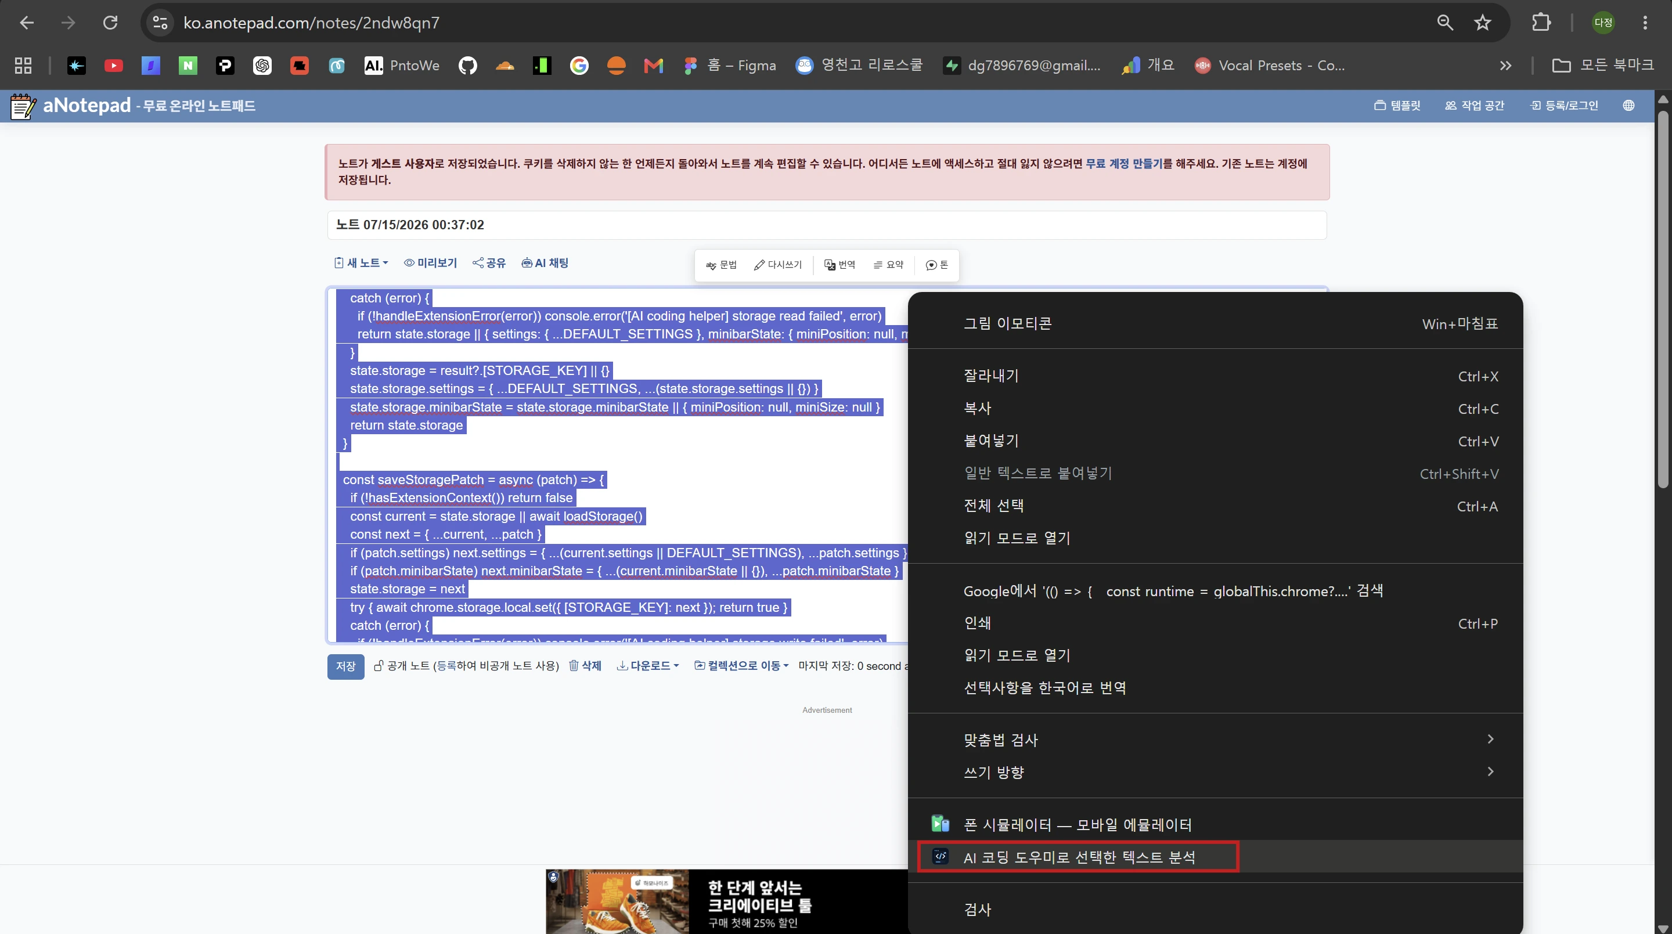The height and width of the screenshot is (934, 1672).
Task: Click the 요약 summarize tool
Action: coord(889,265)
